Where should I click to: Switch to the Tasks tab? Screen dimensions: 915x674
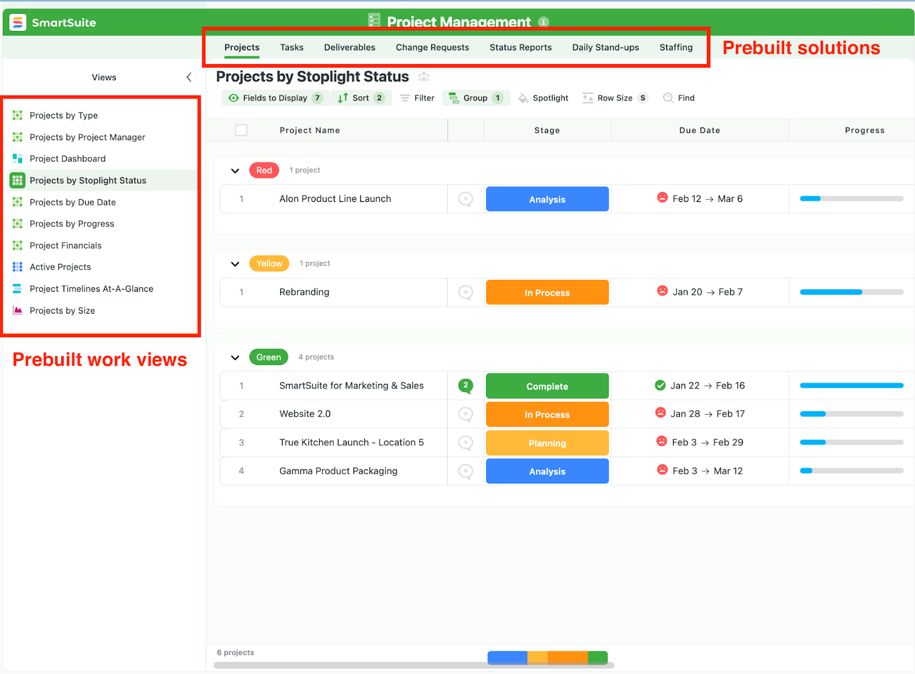point(292,47)
